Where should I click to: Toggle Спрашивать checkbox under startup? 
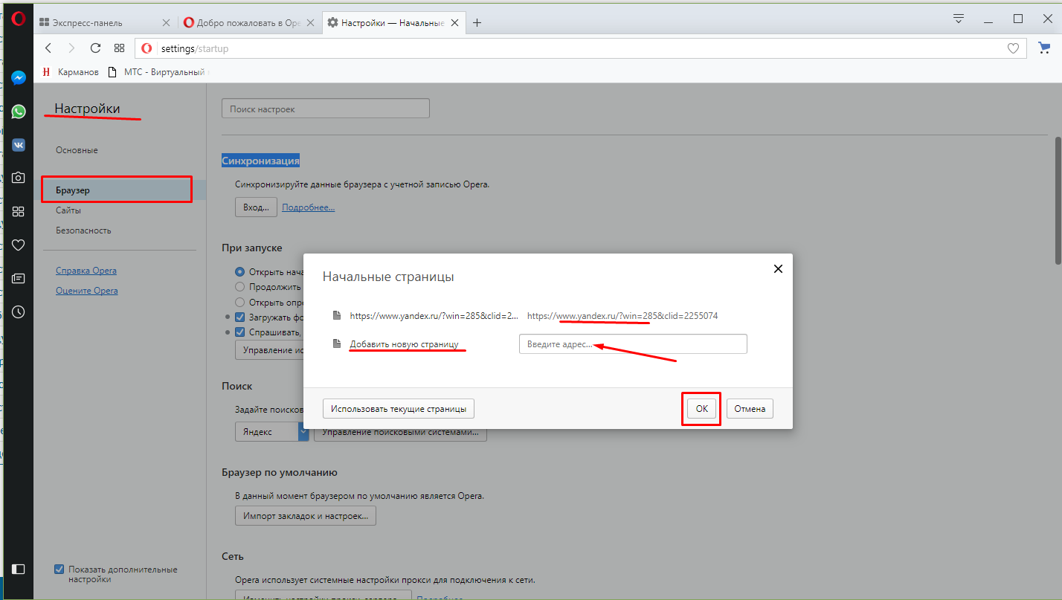(240, 332)
